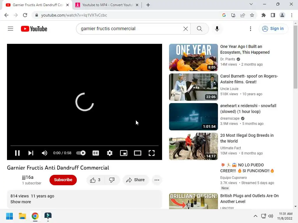The width and height of the screenshot is (298, 223).
Task: Open YouTube settings three-dot menu
Action: pos(251,29)
